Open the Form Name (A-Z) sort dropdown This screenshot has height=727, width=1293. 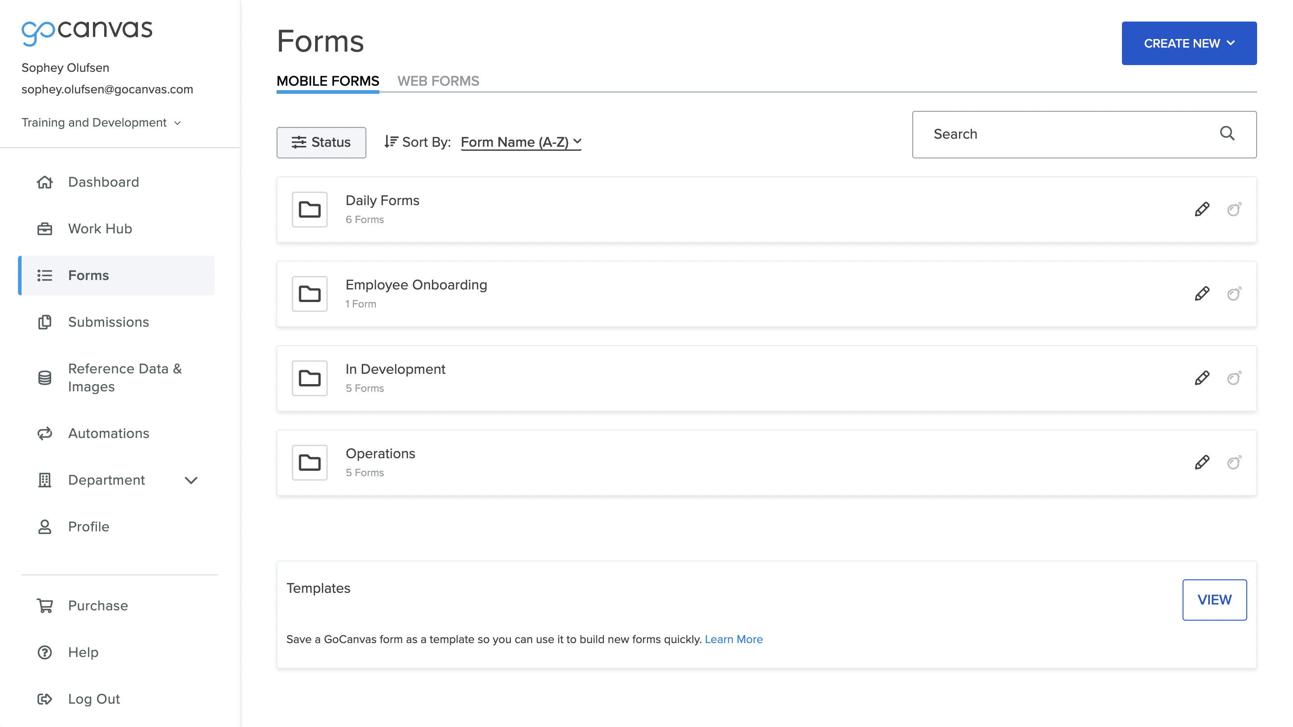click(x=520, y=141)
